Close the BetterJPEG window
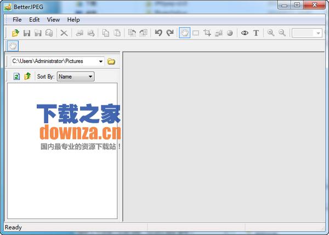 tap(315, 5)
